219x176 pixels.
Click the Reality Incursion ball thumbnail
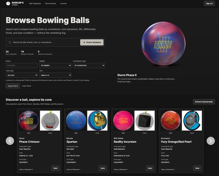pos(123,121)
